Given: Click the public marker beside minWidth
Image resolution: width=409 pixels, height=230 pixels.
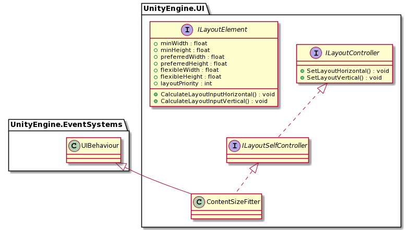Looking at the screenshot, I should click(x=155, y=44).
